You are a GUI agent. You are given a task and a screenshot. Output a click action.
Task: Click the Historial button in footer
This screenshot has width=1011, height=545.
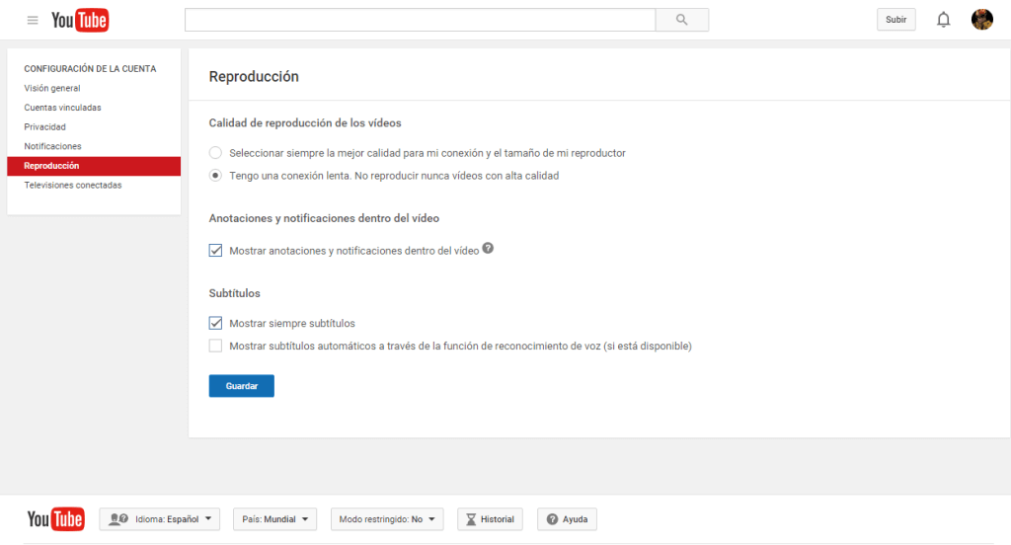pyautogui.click(x=490, y=519)
